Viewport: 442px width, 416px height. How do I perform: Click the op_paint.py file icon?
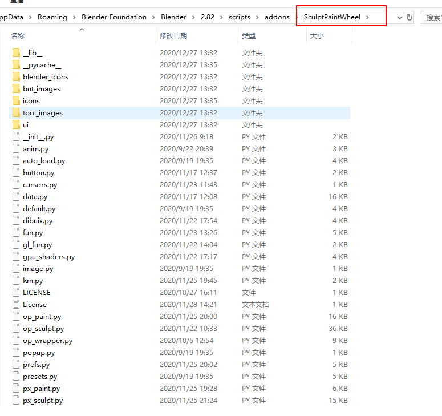click(x=16, y=316)
